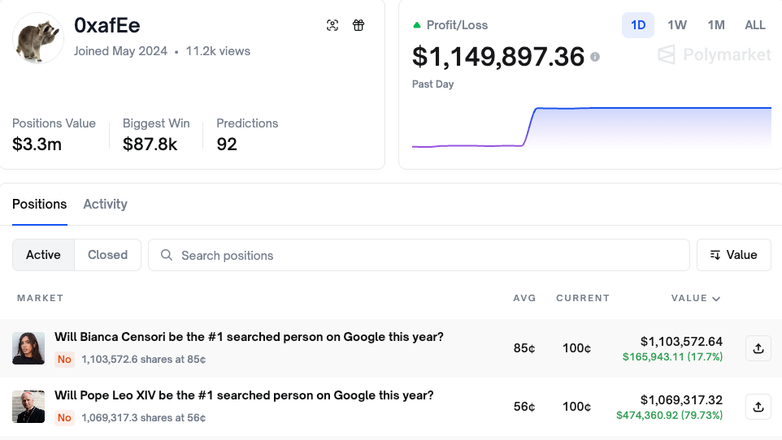
Task: Open Pope Leo XIV market link
Action: (244, 395)
